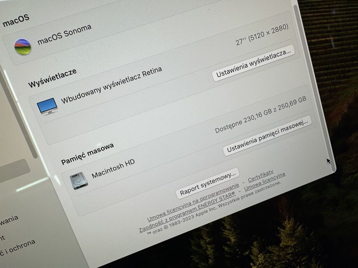Open Umowa licencyjna na oprogramowanie link

pyautogui.click(x=193, y=202)
